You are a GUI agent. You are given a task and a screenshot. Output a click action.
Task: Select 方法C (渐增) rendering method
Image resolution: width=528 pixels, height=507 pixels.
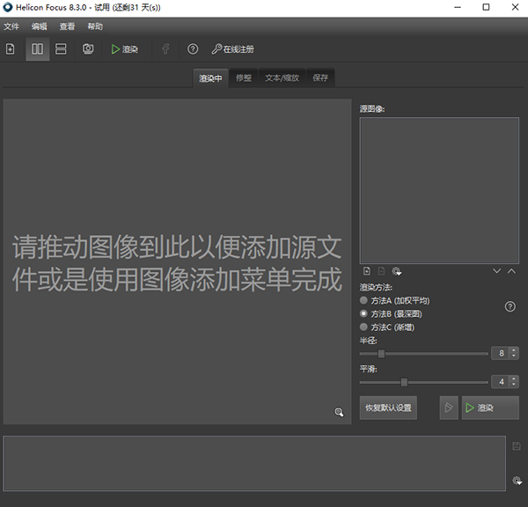pos(387,327)
